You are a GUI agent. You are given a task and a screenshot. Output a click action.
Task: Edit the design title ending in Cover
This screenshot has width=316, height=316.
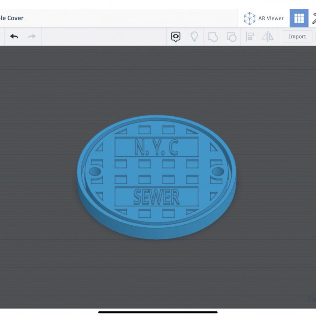[12, 18]
